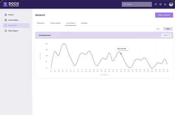
Task: Click the Invoice Setting gear icon
Action: pos(6,20)
